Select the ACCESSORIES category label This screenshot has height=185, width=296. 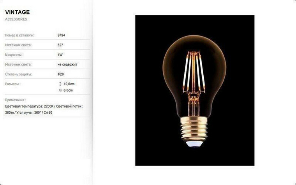point(16,19)
